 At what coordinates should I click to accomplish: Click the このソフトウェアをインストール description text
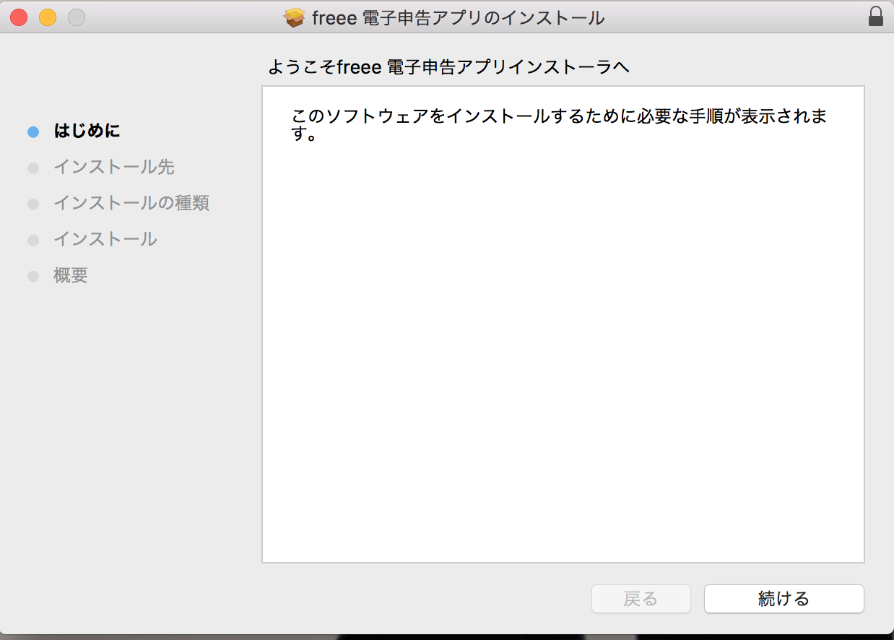tap(560, 125)
